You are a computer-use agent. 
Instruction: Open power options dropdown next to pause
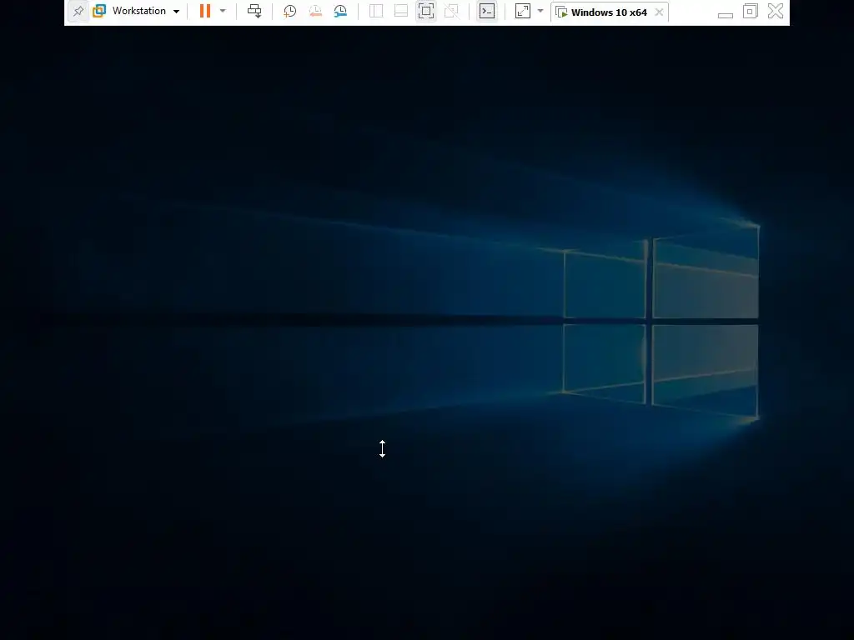(223, 11)
